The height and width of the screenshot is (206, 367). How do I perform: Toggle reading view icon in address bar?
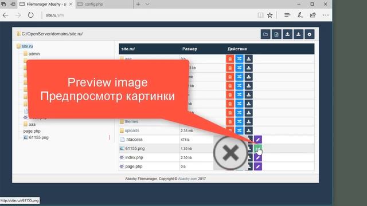(x=260, y=15)
